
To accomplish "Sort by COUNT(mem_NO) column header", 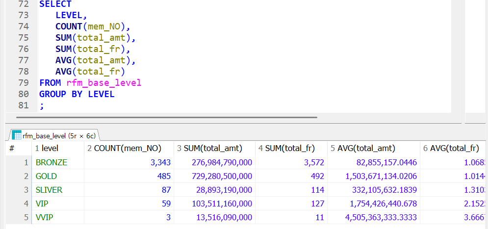I will [129, 149].
